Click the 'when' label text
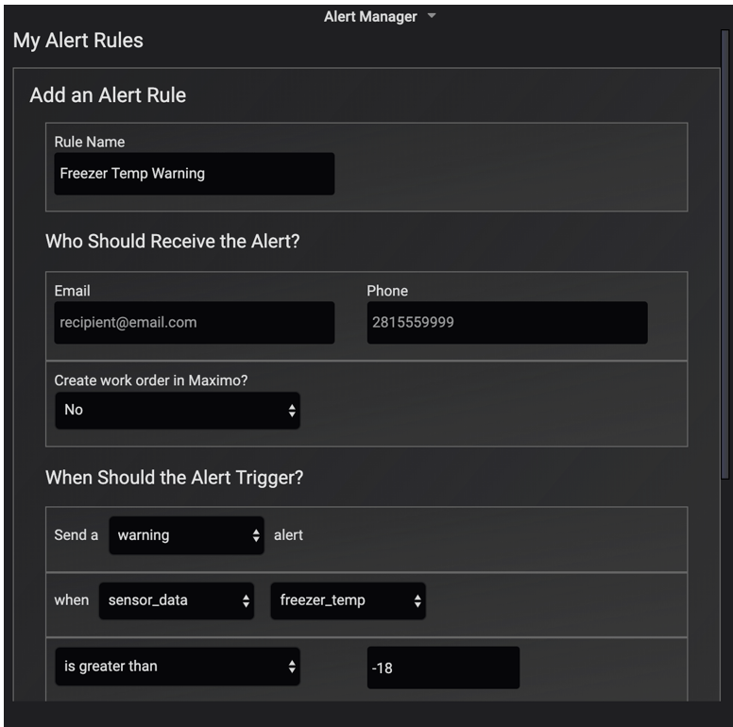The height and width of the screenshot is (727, 733). click(x=72, y=600)
